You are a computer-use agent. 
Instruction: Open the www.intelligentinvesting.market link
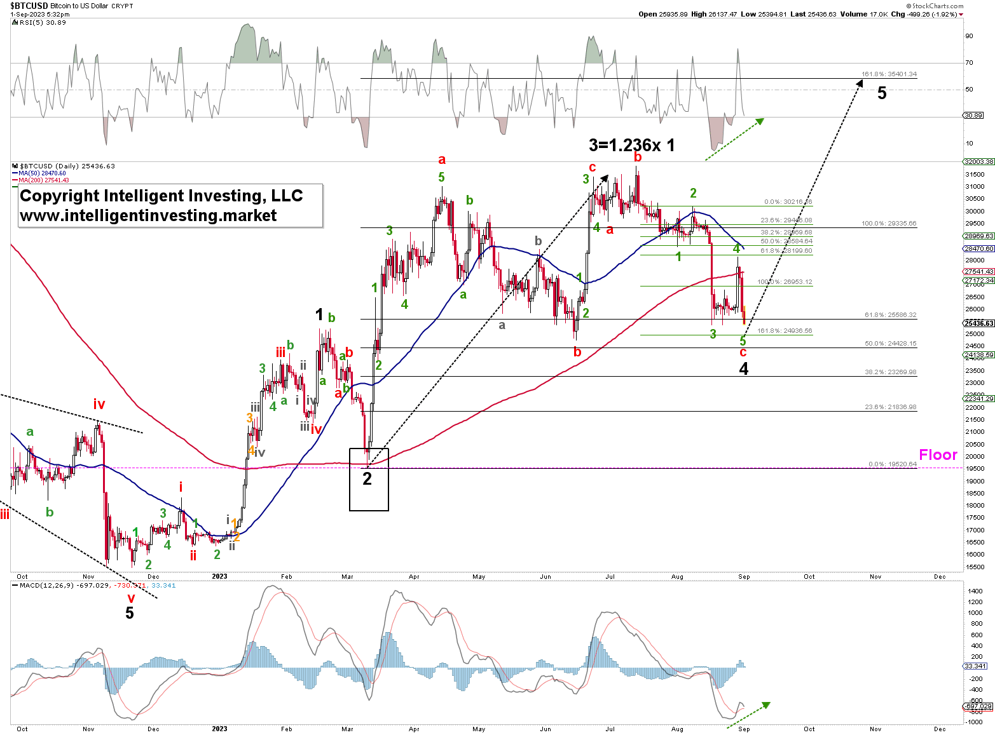[148, 216]
